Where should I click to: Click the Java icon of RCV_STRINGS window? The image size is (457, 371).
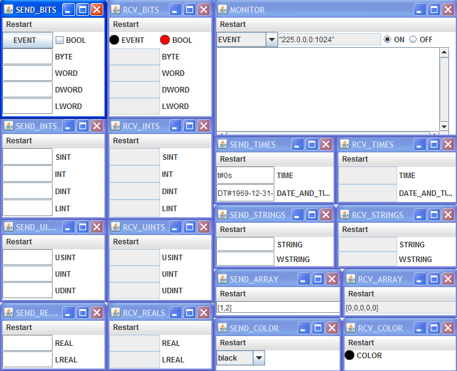pos(345,215)
